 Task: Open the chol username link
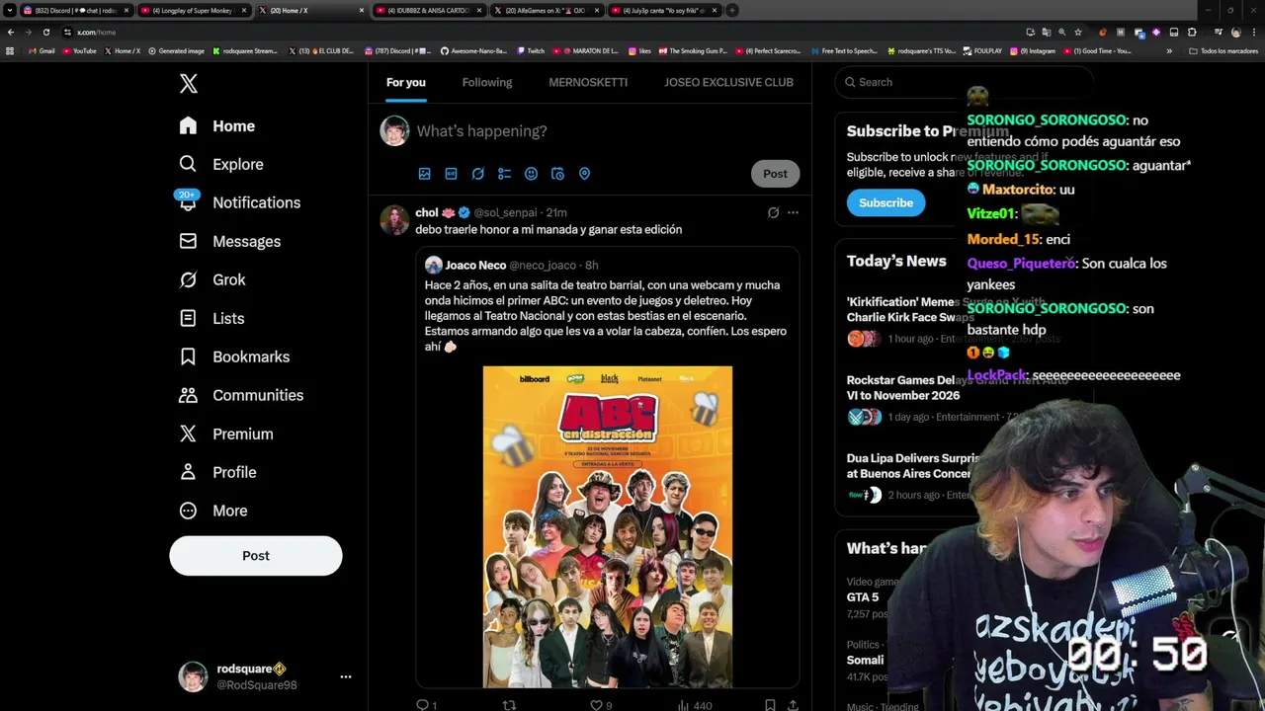click(427, 212)
